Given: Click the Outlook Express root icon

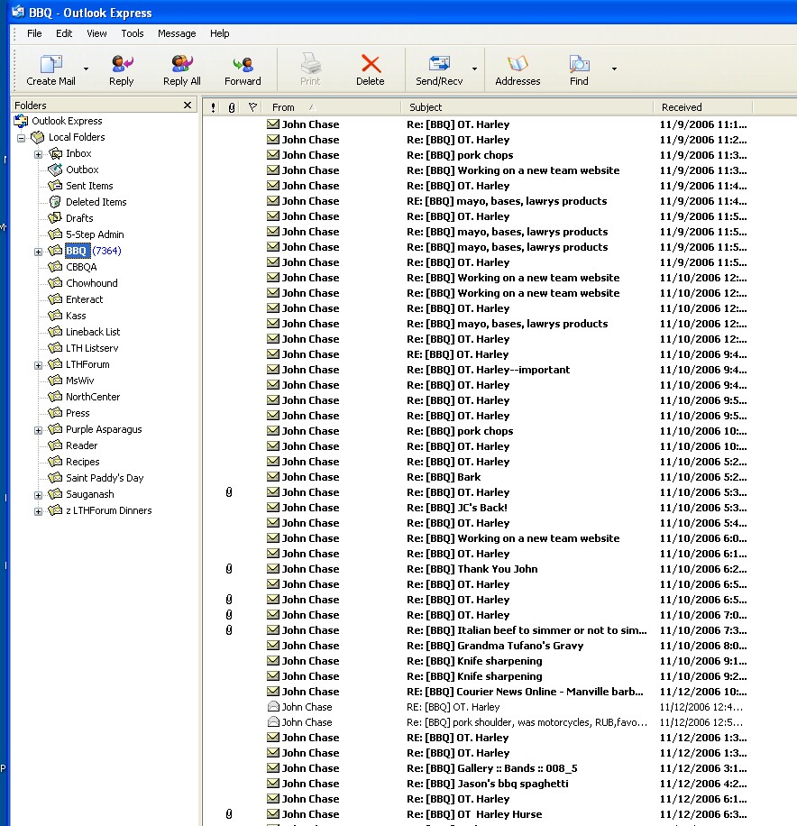Looking at the screenshot, I should point(21,121).
